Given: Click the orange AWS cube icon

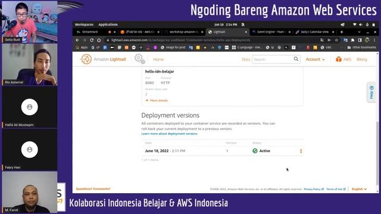Looking at the screenshot, I should click(339, 59).
